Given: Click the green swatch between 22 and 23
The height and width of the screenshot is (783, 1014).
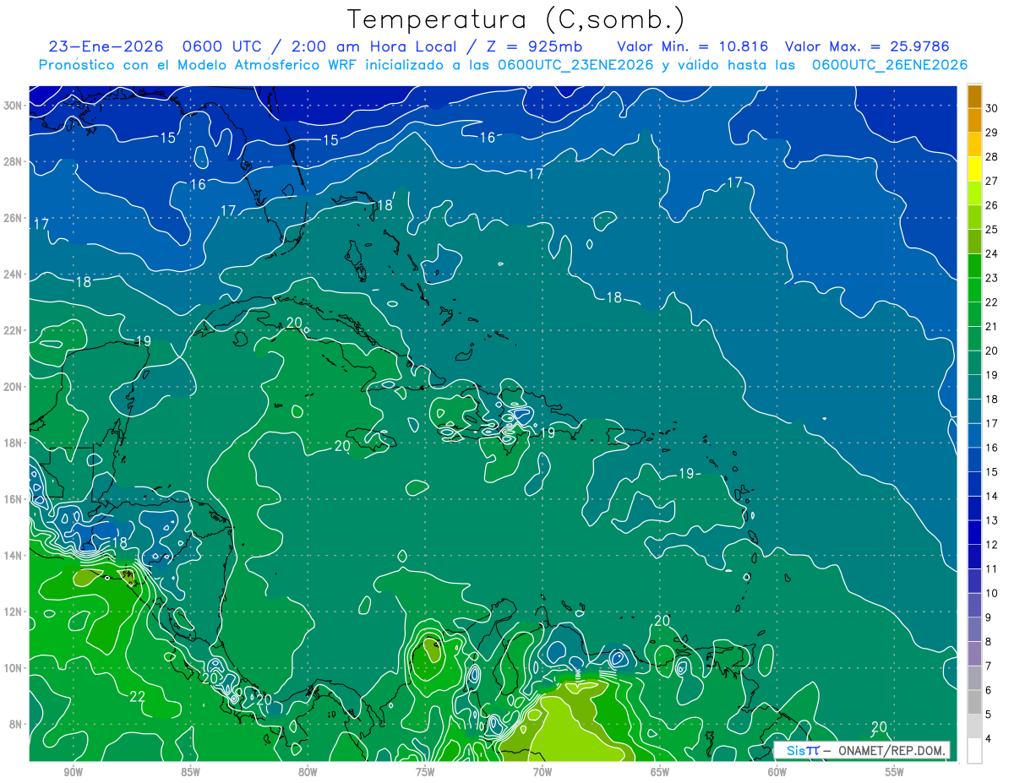Looking at the screenshot, I should pyautogui.click(x=974, y=291).
